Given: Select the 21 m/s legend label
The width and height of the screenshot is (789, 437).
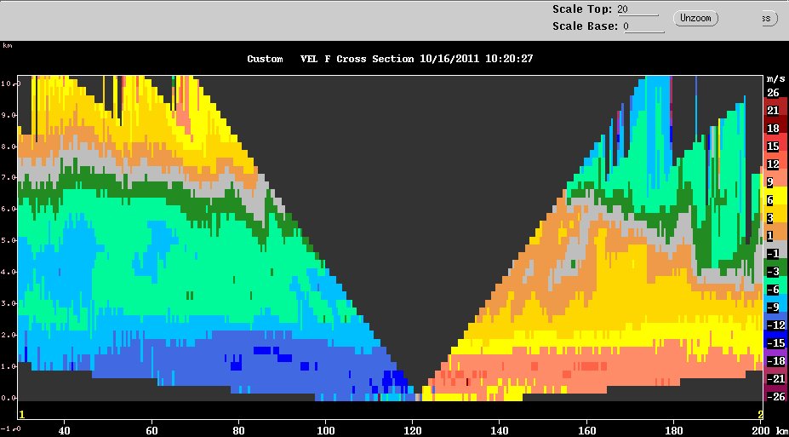Looking at the screenshot, I should point(773,110).
